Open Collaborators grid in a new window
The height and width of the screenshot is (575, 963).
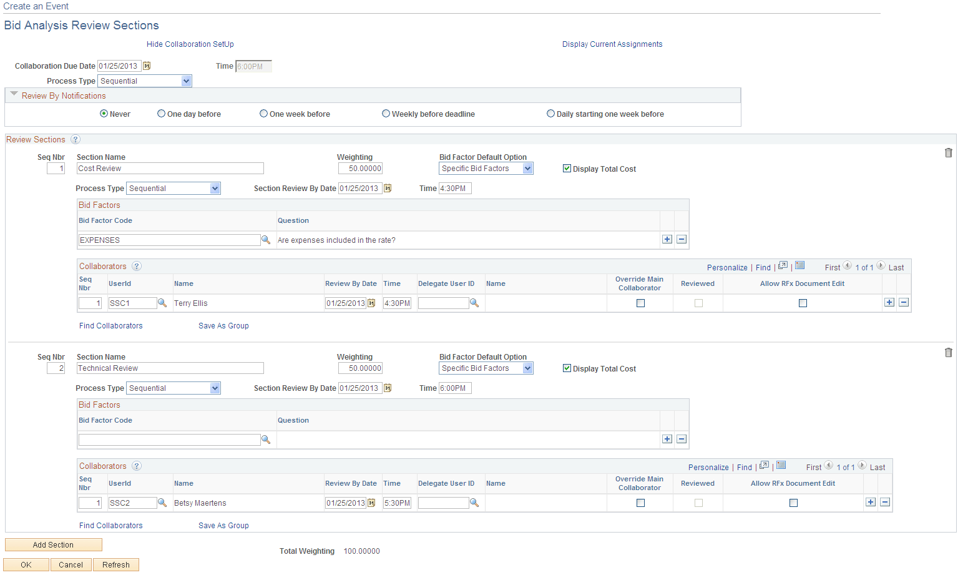[783, 265]
